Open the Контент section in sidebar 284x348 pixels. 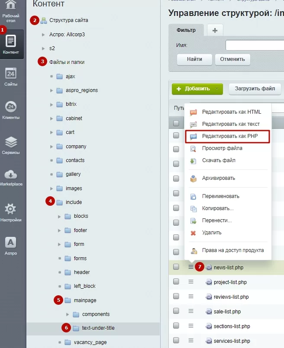click(11, 44)
